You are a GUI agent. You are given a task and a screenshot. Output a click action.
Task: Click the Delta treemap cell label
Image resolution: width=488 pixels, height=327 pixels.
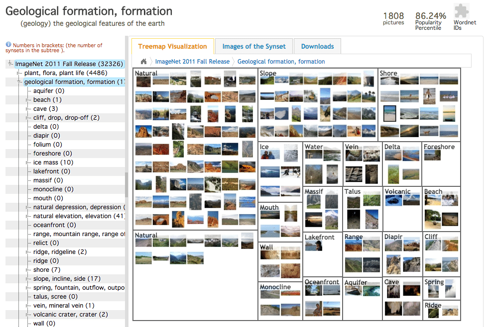click(392, 147)
